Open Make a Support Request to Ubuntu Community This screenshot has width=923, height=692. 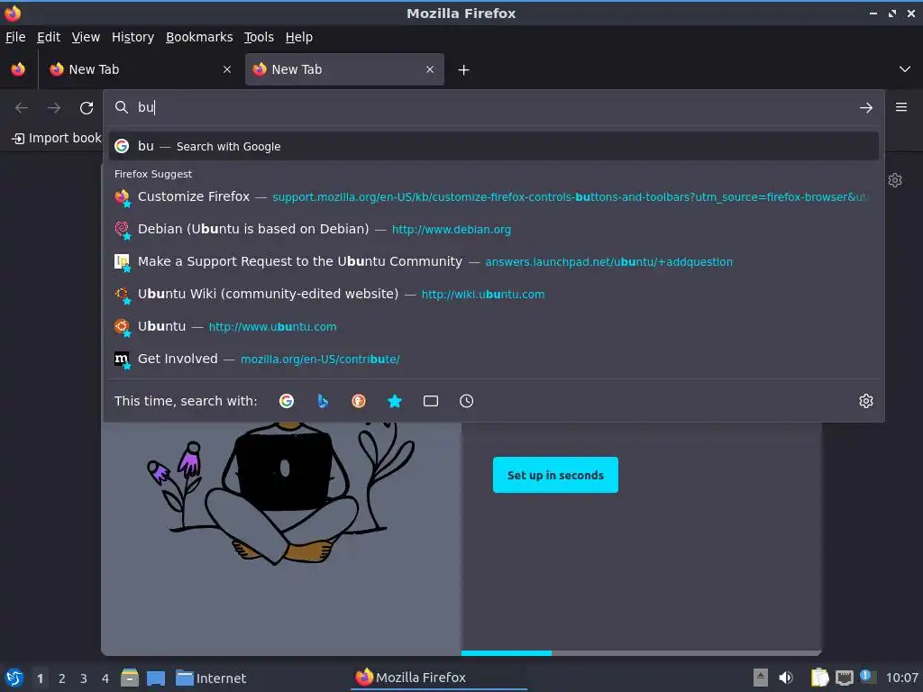point(493,261)
